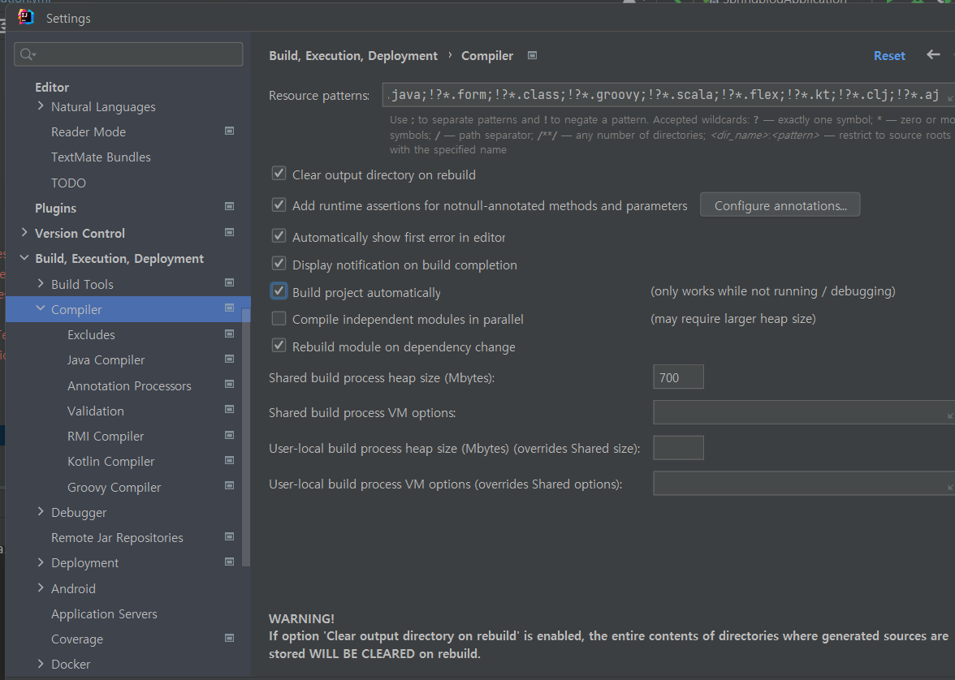
Task: Click the project icon on the Remote Jar Repositories row
Action: point(230,537)
